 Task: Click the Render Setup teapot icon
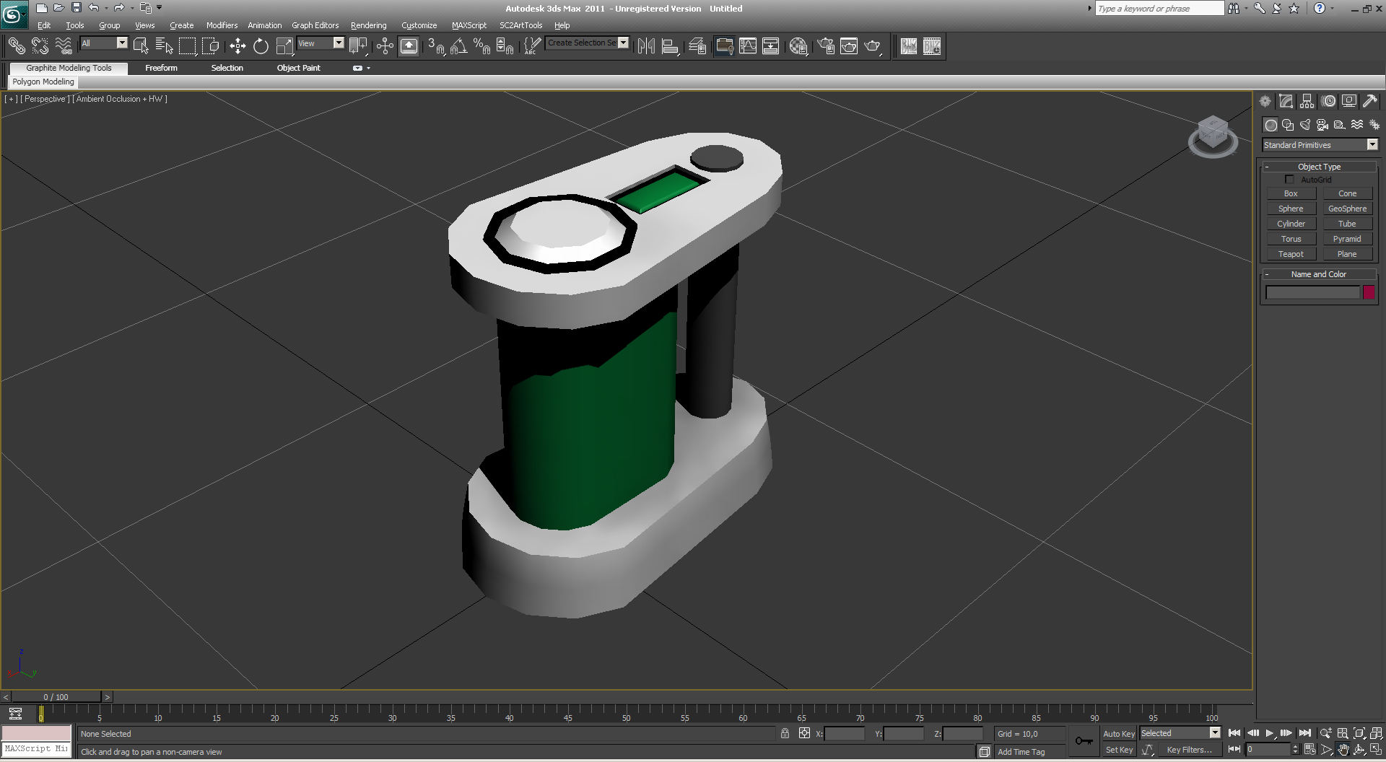click(826, 46)
